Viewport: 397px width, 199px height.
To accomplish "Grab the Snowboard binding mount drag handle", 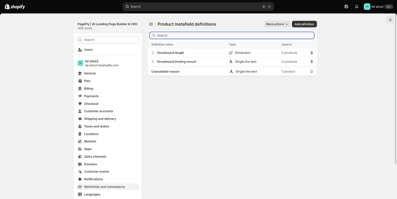I will (153, 62).
